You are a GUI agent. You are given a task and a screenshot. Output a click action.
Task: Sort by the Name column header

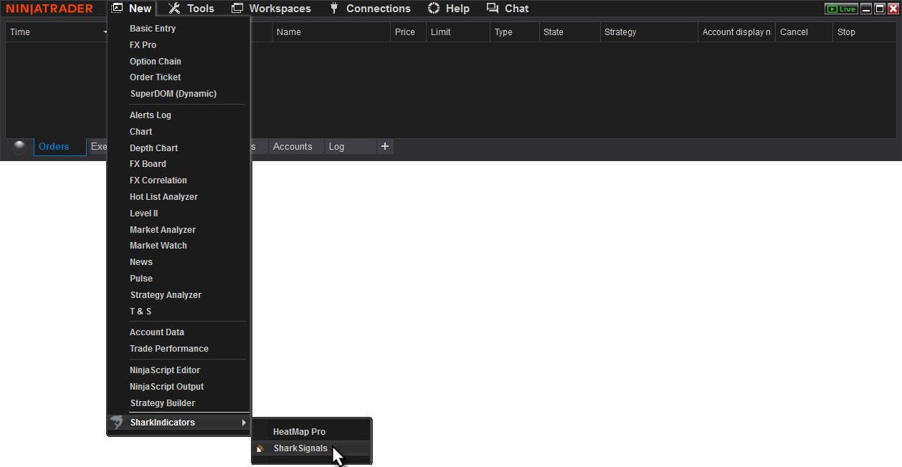332,32
